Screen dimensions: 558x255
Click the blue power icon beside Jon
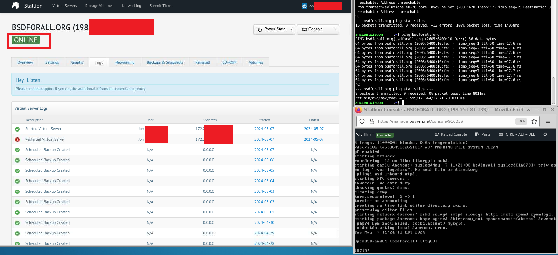click(305, 6)
